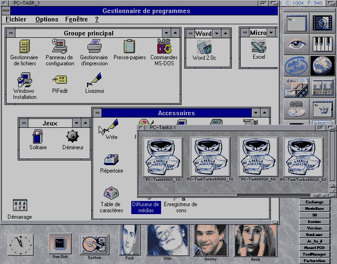This screenshot has height=264, width=337.
Task: Open the Fichier menu
Action: (16, 20)
